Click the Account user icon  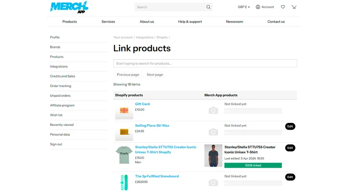click(258, 7)
